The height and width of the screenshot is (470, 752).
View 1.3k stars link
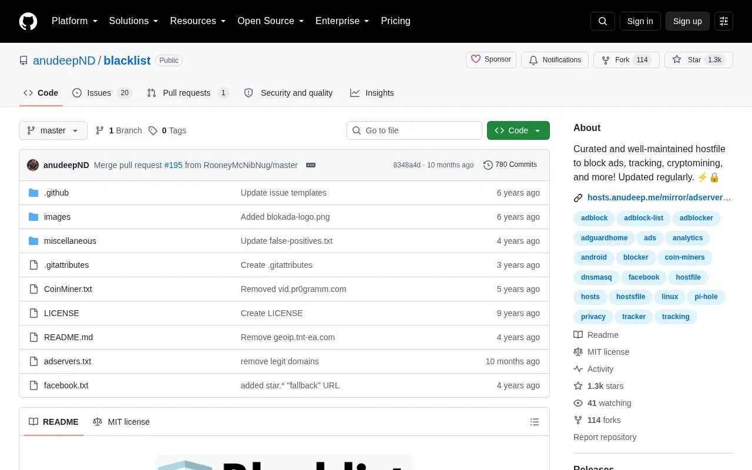(599, 386)
